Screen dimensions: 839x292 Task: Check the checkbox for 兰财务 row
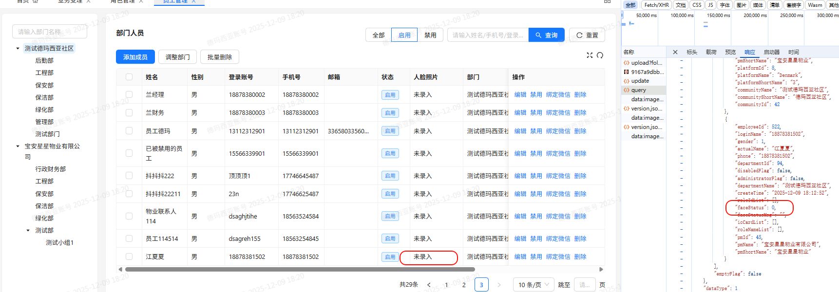pos(129,112)
